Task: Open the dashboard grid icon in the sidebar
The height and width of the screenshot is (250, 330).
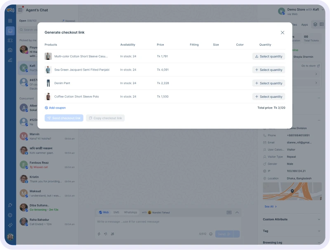Action: point(10,21)
